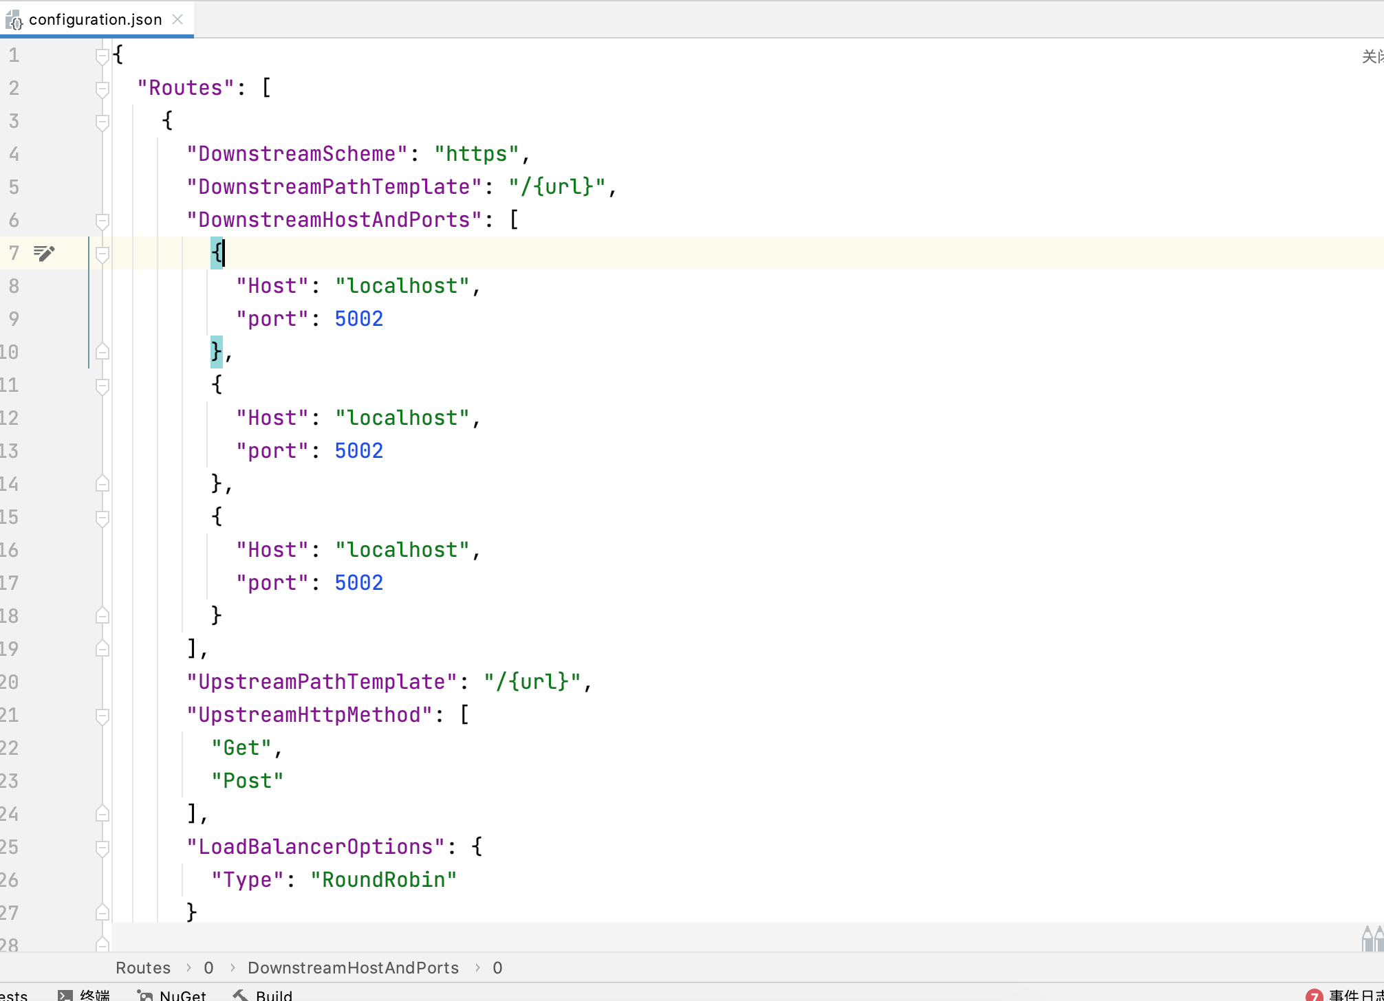Click the "UpstreamHttpMethod" key

coord(310,715)
